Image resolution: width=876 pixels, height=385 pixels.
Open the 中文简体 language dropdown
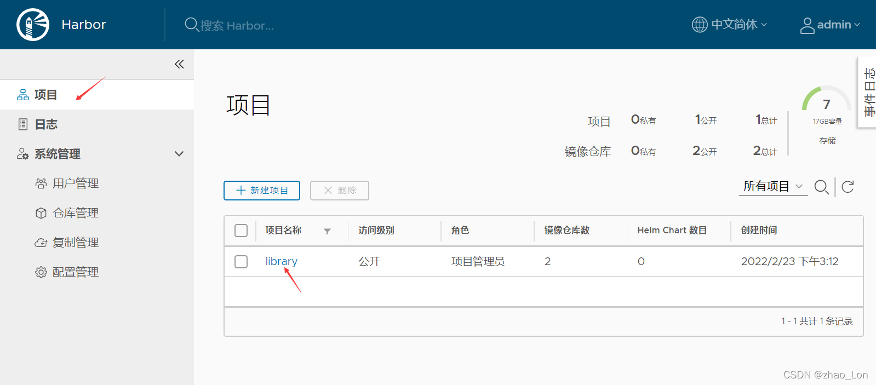(730, 25)
